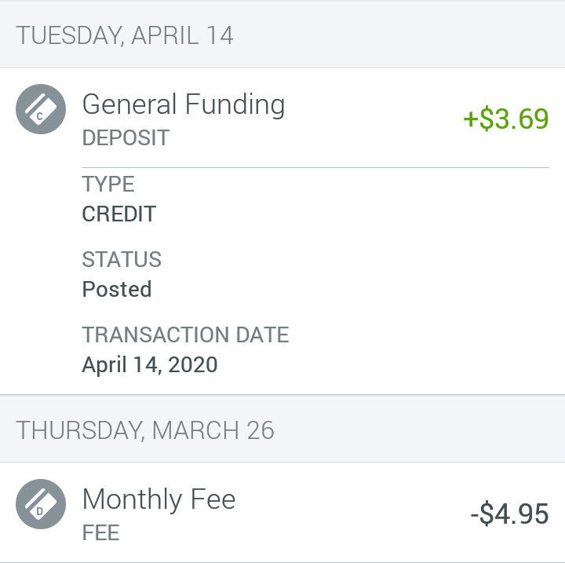Select the April 14, 2020 transaction date
The image size is (565, 563).
click(150, 365)
